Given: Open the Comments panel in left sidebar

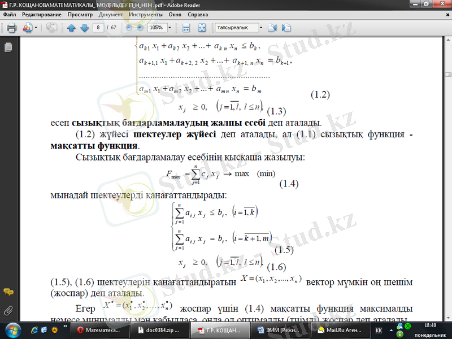Looking at the screenshot, I should [x=8, y=292].
